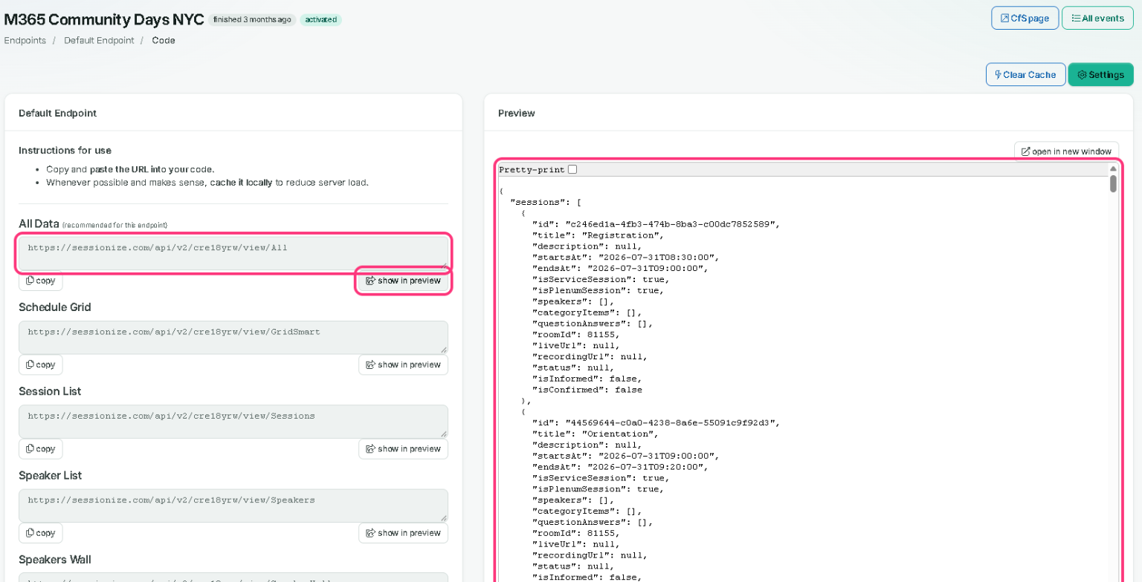Image resolution: width=1142 pixels, height=582 pixels.
Task: Select the Speakers URL field
Action: 233,505
